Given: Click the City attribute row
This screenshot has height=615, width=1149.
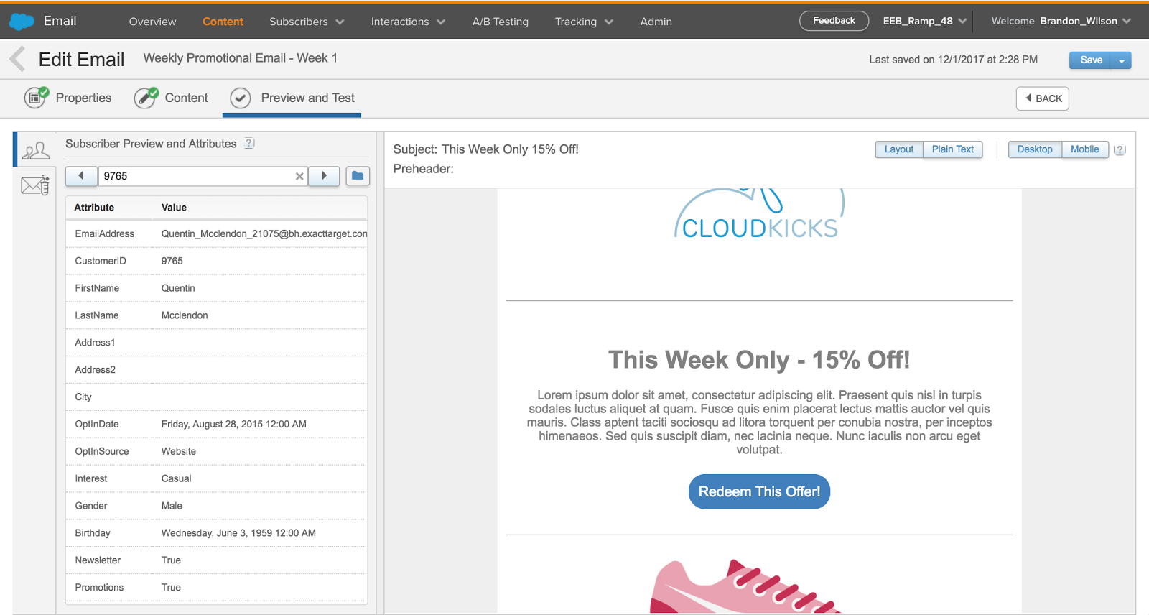Looking at the screenshot, I should 216,397.
